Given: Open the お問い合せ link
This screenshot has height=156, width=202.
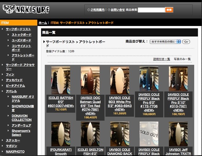Looking at the screenshot, I should point(118,10).
